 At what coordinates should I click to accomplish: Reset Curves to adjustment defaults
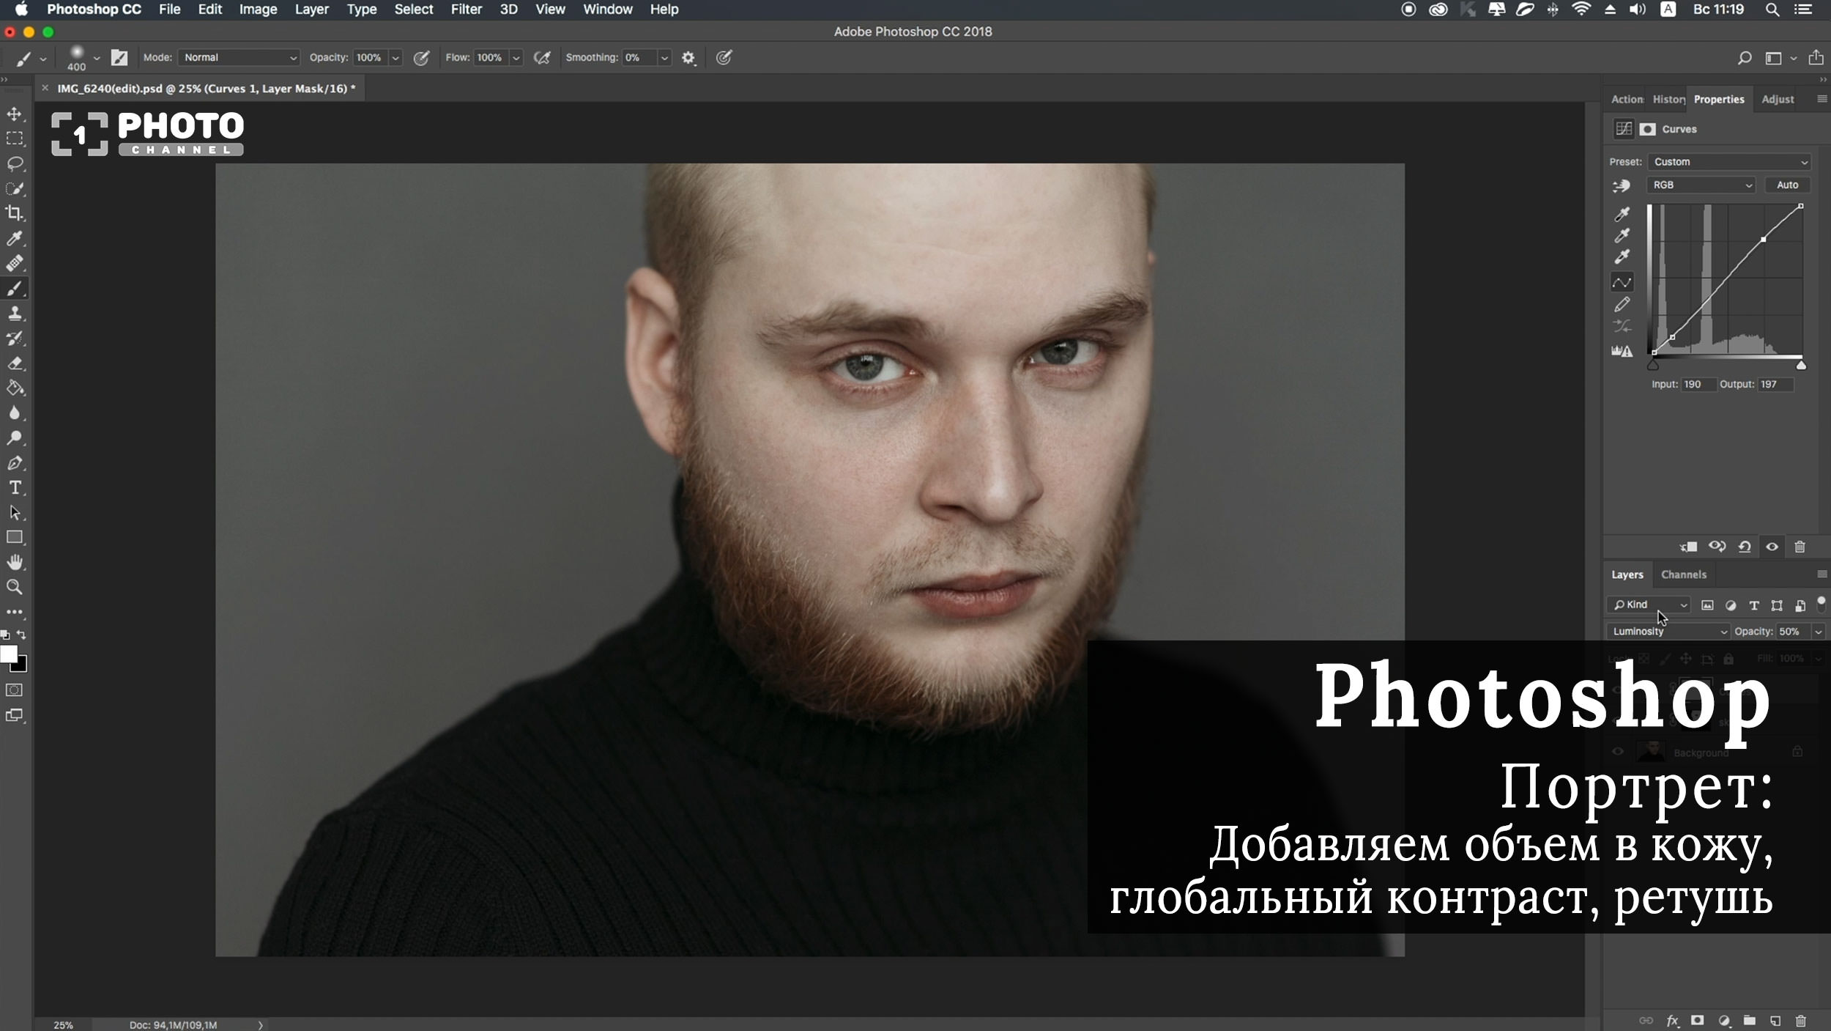(x=1745, y=547)
